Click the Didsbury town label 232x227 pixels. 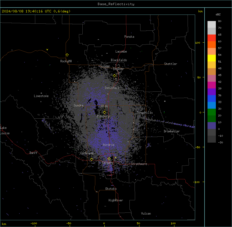click(103, 116)
